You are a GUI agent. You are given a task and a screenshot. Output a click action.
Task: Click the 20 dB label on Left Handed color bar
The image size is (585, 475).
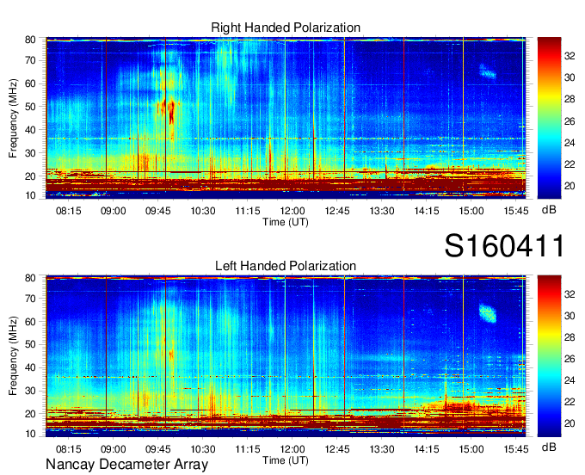[x=570, y=423]
